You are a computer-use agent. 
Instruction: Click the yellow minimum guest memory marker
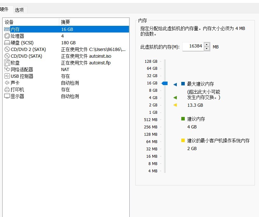click(x=175, y=105)
